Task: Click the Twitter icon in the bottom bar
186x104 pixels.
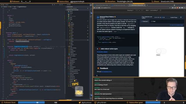Action: pyautogui.click(x=80, y=103)
